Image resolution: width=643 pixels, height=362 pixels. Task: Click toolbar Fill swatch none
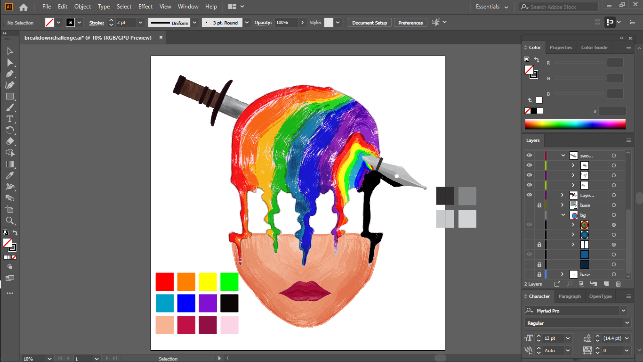pos(8,242)
